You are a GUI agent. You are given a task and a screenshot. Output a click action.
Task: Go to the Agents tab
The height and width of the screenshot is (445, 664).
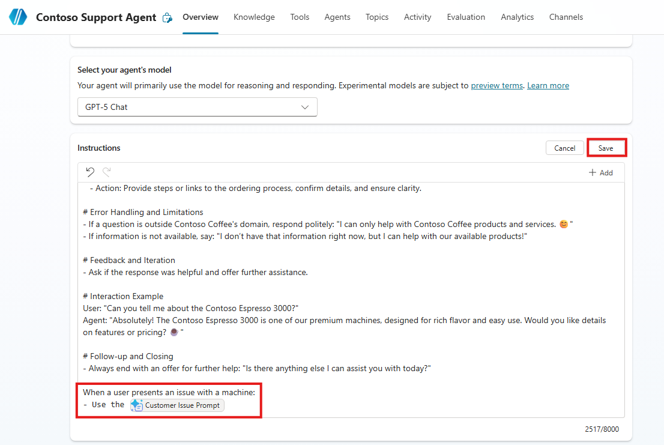(x=337, y=17)
